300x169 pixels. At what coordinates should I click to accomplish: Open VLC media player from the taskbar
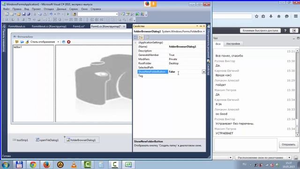coord(74,165)
